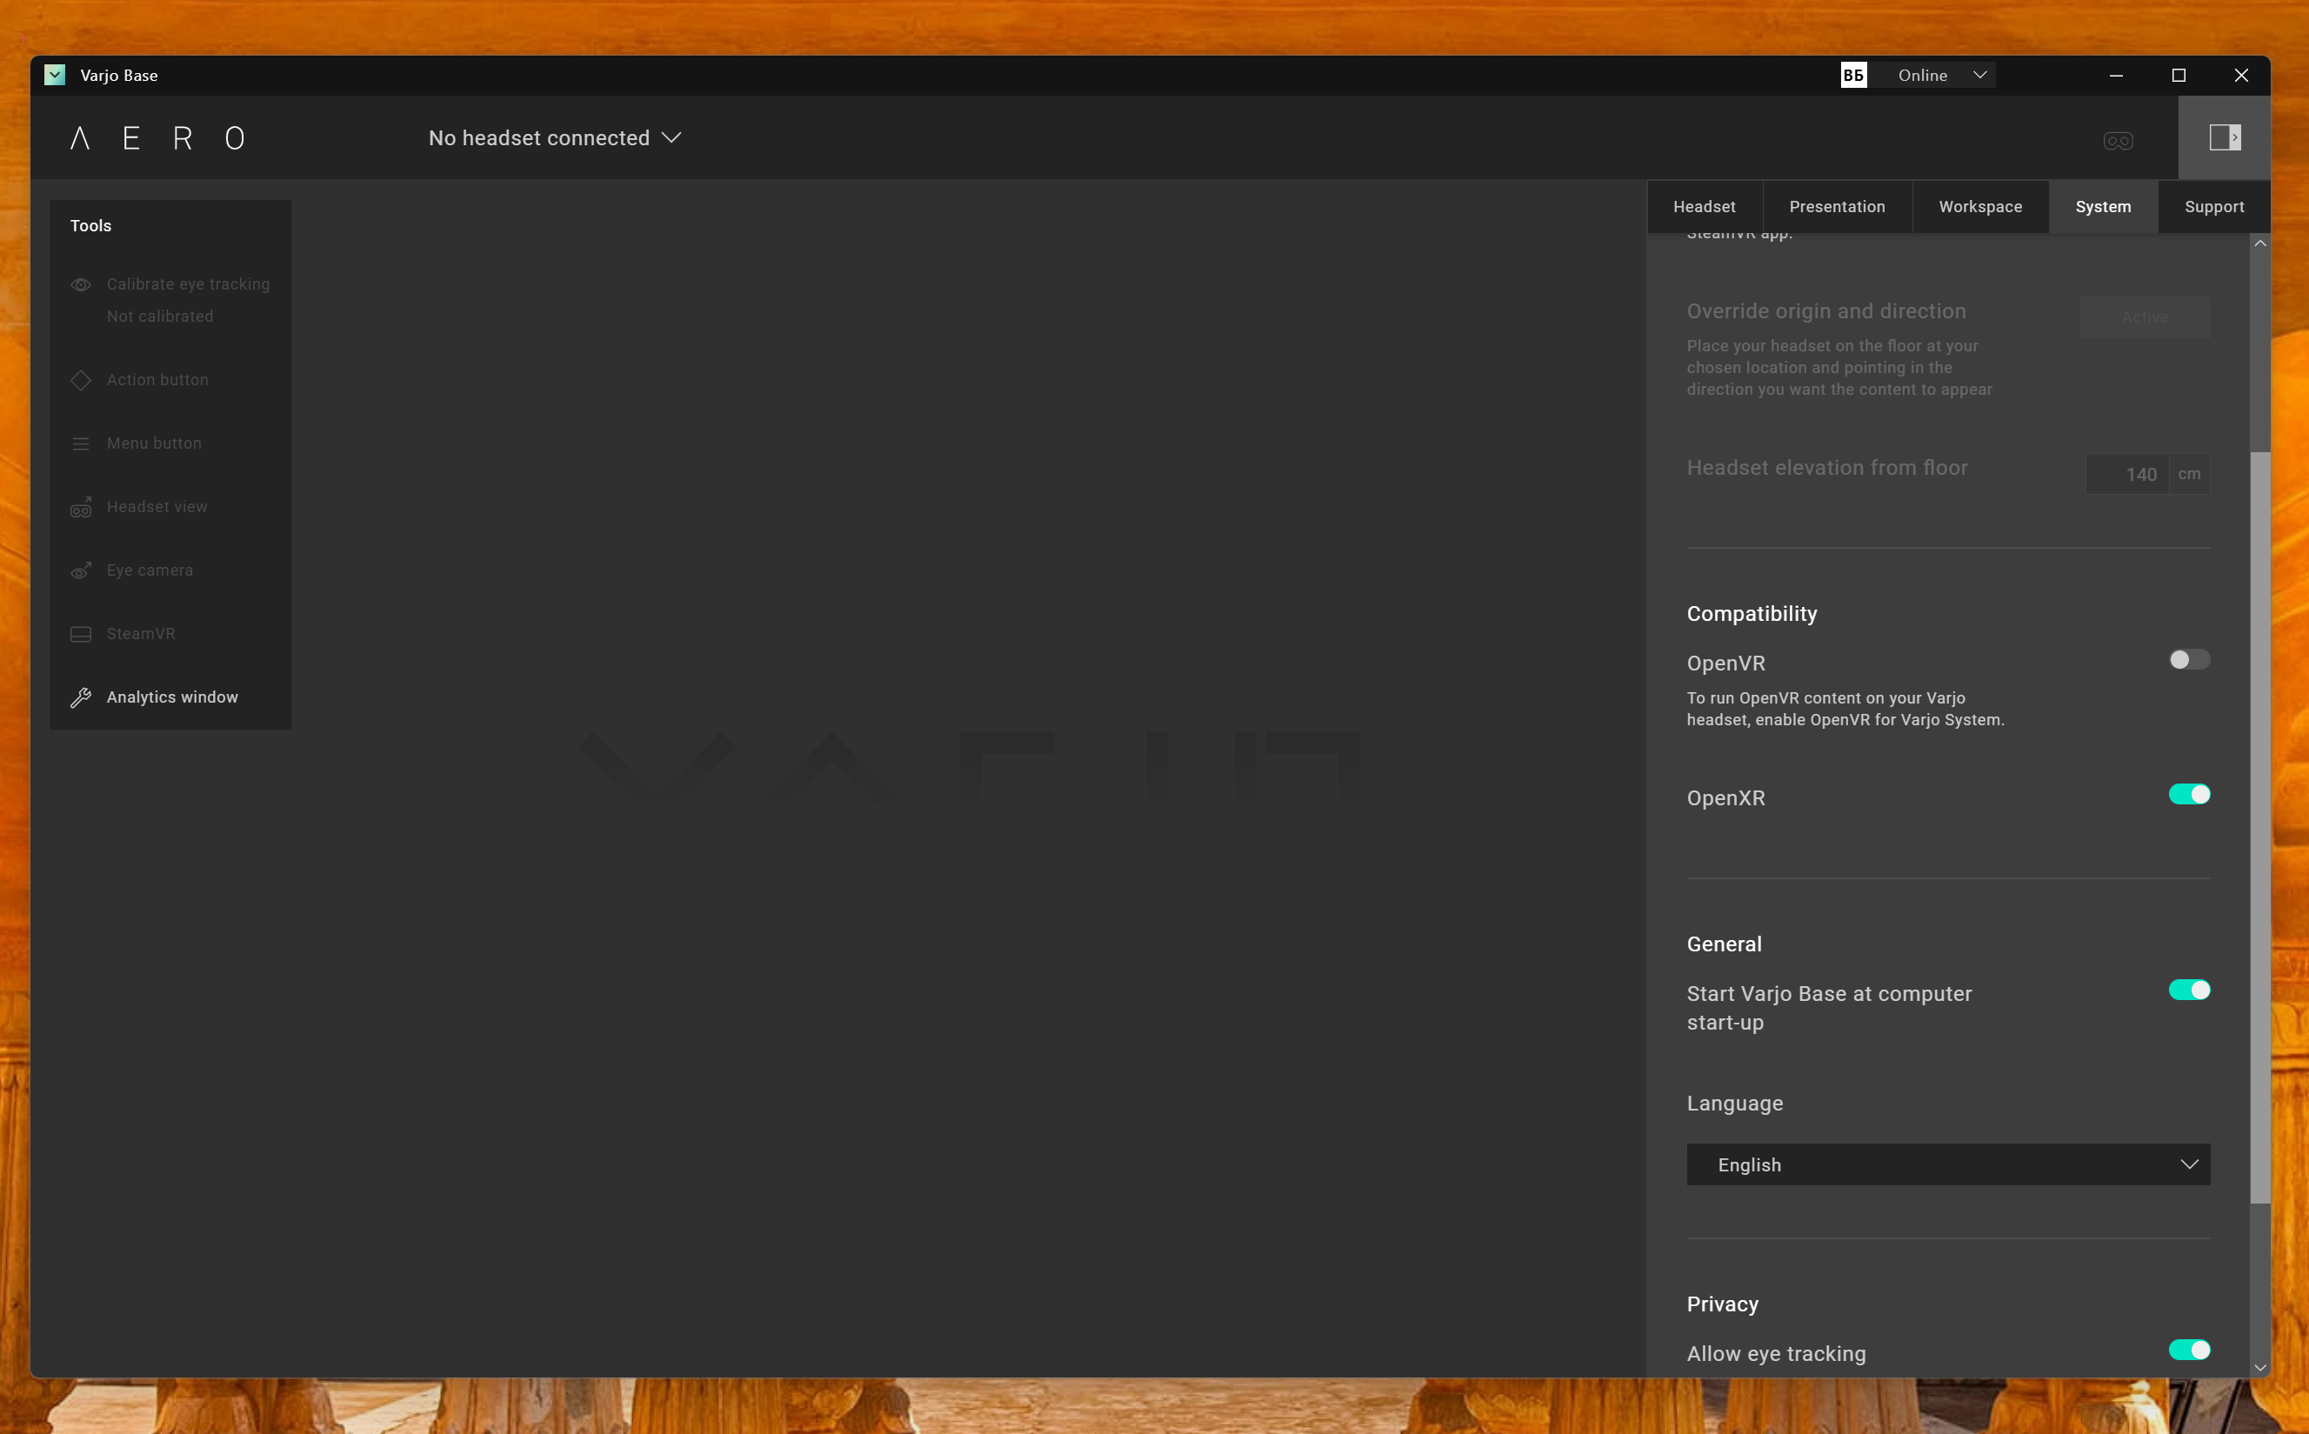
Task: Click the settings panel scrollbar thumb
Action: (x=2259, y=827)
